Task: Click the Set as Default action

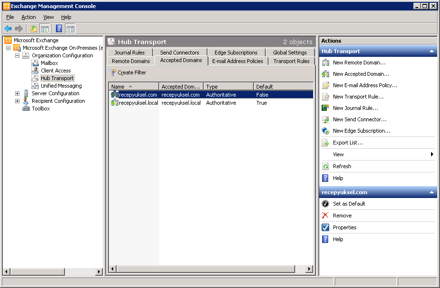Action: (349, 204)
